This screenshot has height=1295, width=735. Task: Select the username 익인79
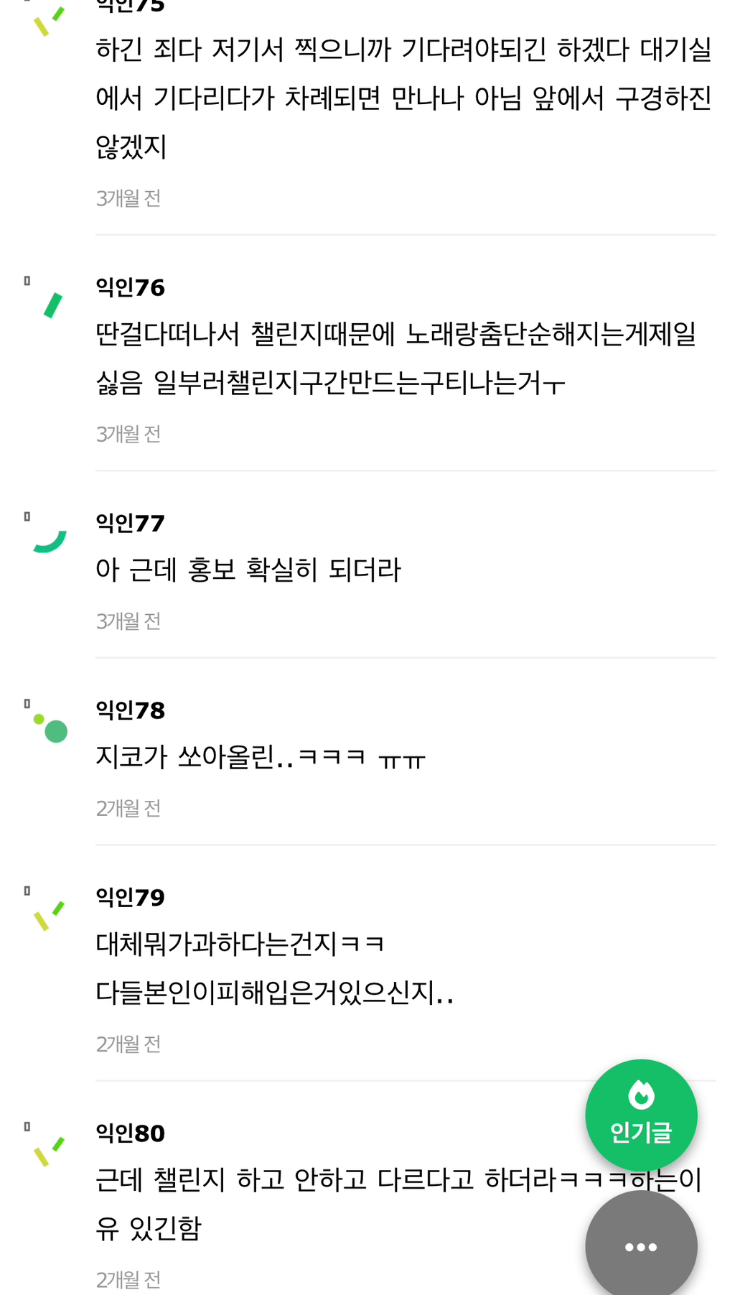coord(131,897)
